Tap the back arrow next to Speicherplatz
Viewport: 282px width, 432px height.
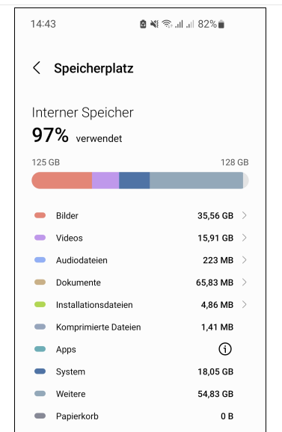click(x=37, y=68)
